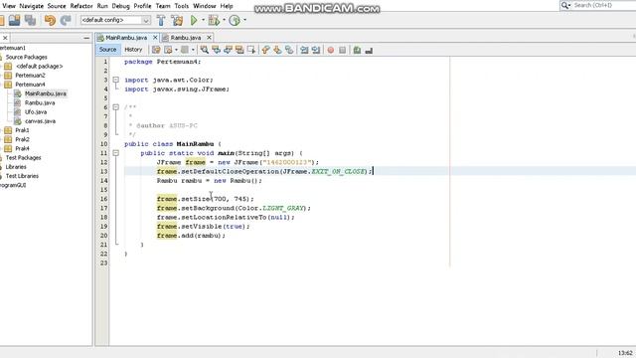636x358 pixels.
Task: Jump to last edit location icon
Action: (x=156, y=50)
